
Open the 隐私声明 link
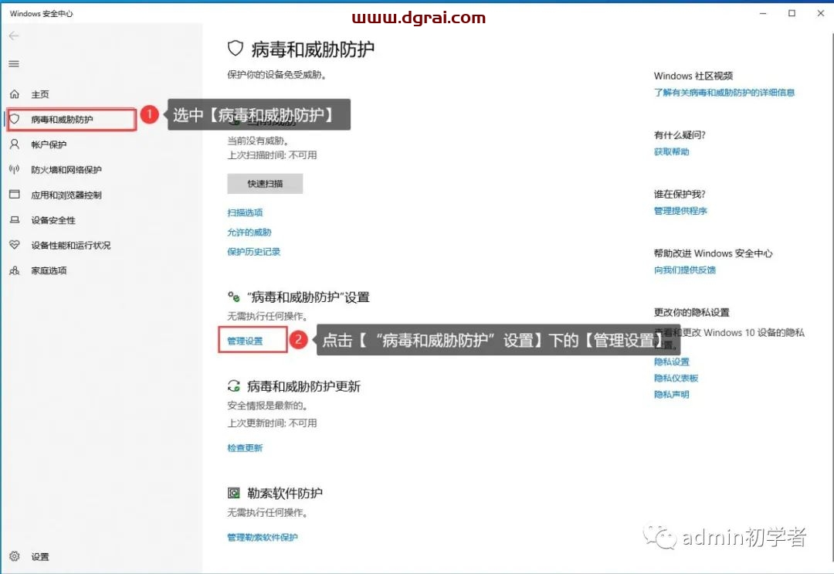pyautogui.click(x=671, y=395)
